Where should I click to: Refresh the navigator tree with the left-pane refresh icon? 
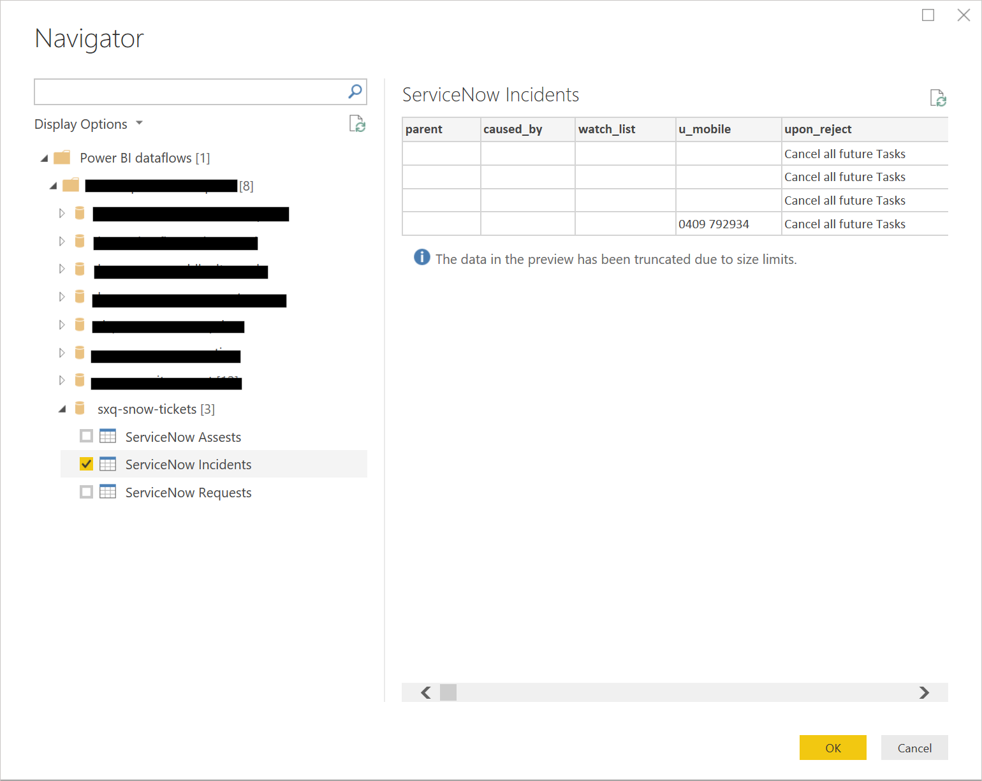357,124
